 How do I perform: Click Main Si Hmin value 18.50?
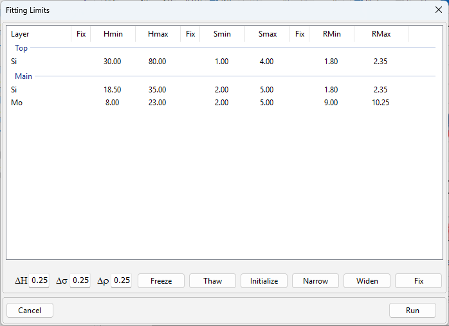pos(112,90)
